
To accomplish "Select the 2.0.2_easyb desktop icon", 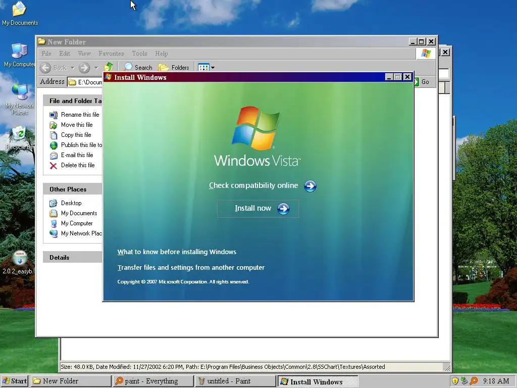I will tap(19, 263).
